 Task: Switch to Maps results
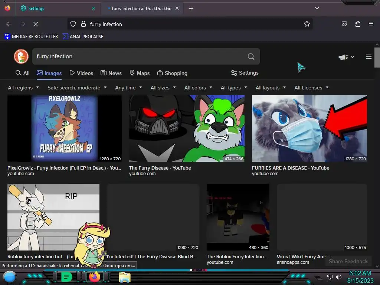140,73
